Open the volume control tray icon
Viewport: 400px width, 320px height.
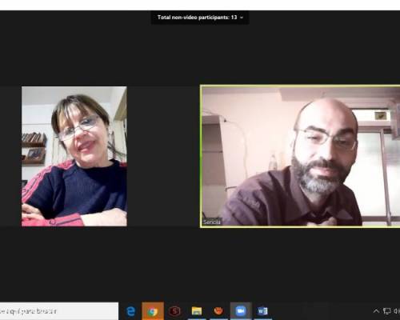(x=397, y=311)
